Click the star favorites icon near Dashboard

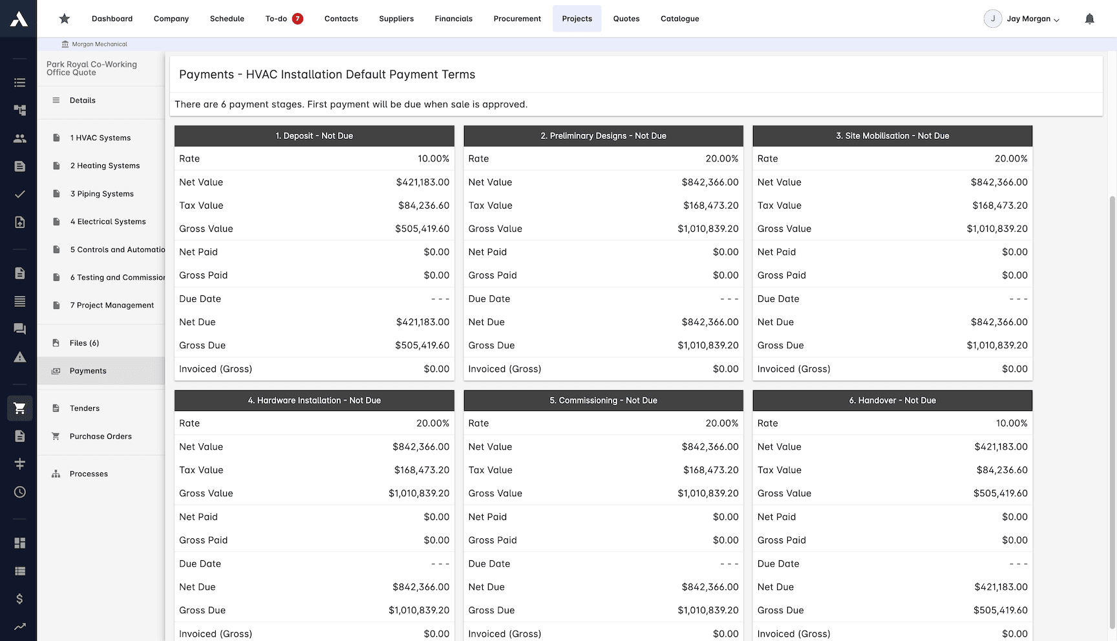(x=64, y=18)
